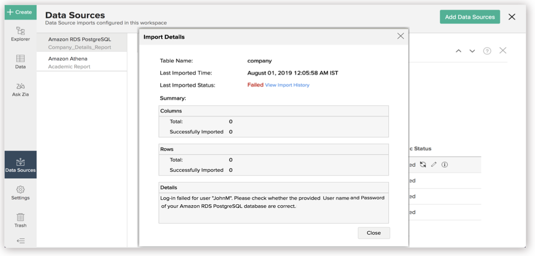Screen dimensions: 535x256
Task: Click the Data Sources page title
Action: [x=75, y=15]
